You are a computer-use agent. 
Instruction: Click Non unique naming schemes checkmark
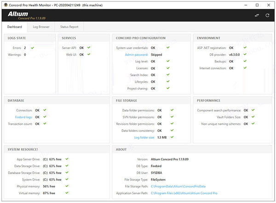tap(253, 124)
